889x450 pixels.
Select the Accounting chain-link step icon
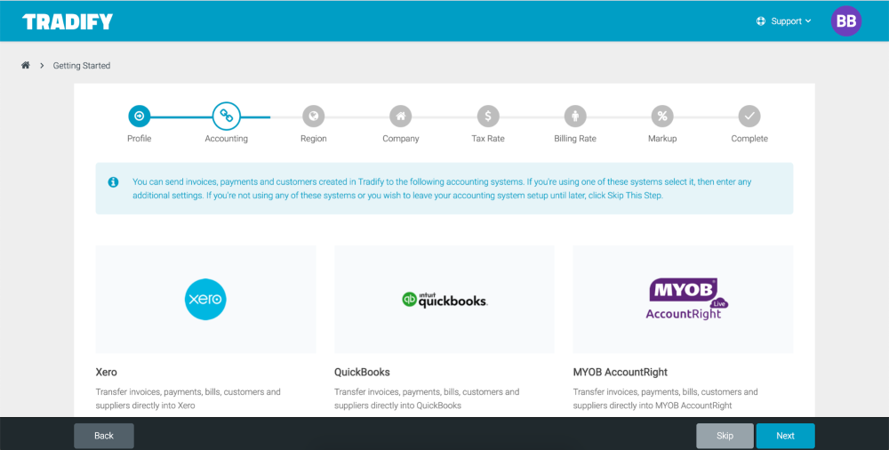(226, 116)
